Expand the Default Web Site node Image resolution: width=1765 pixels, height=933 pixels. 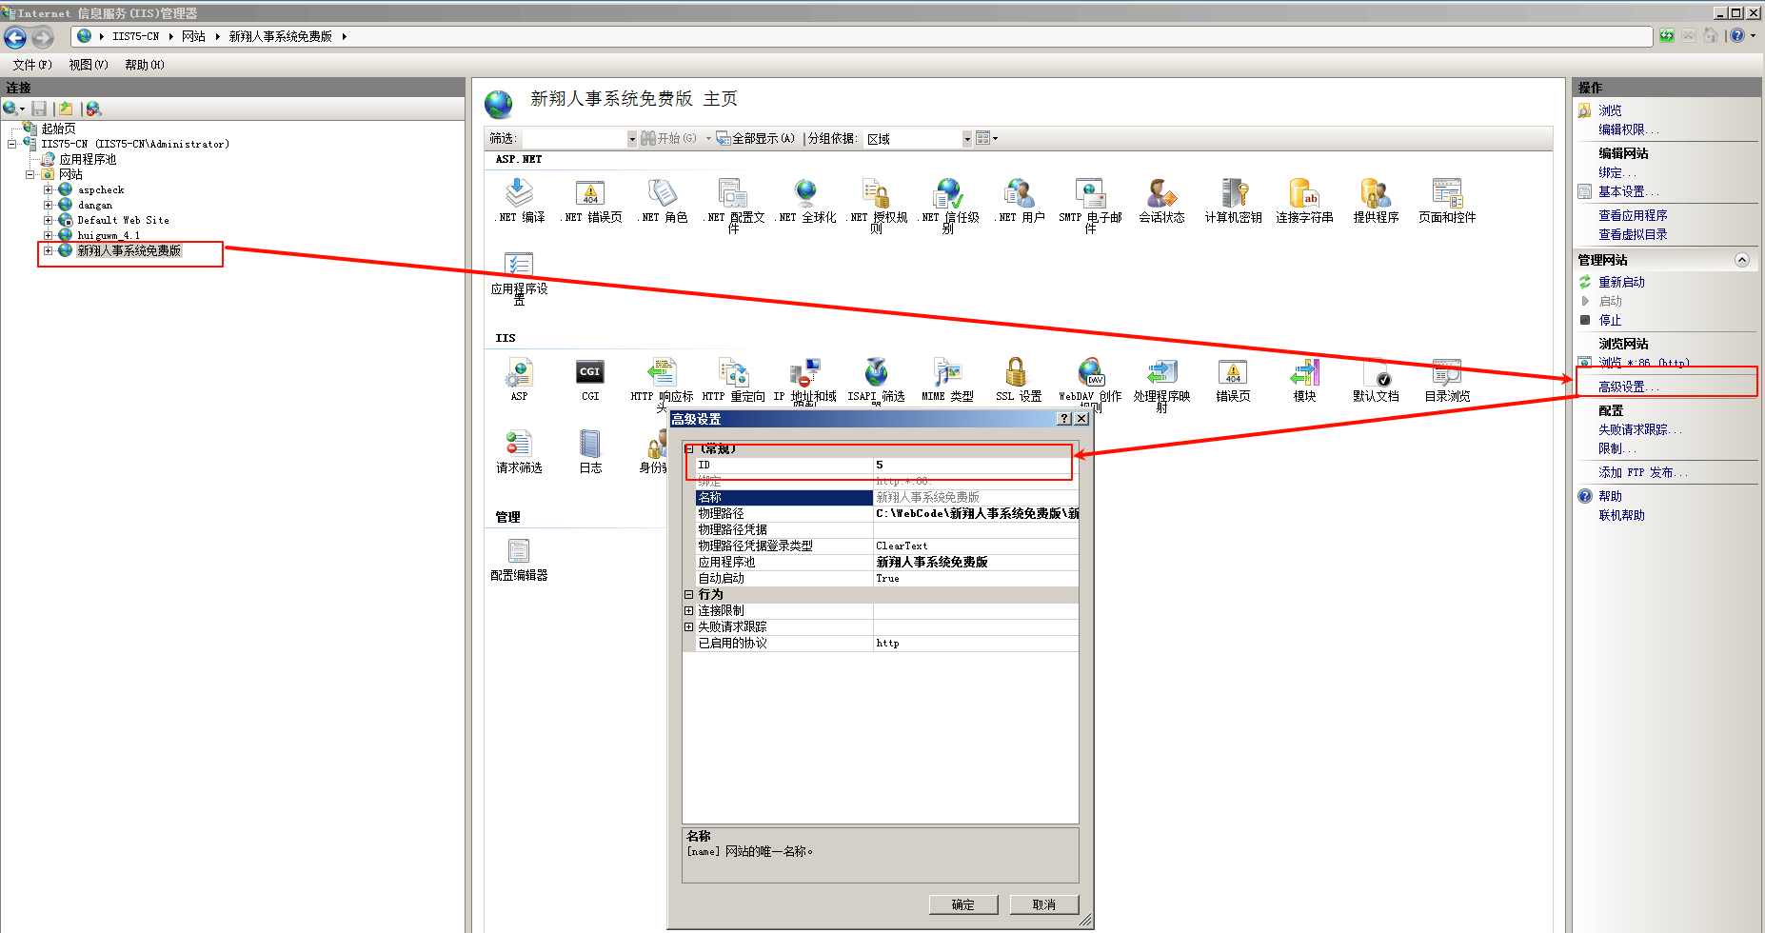[48, 220]
